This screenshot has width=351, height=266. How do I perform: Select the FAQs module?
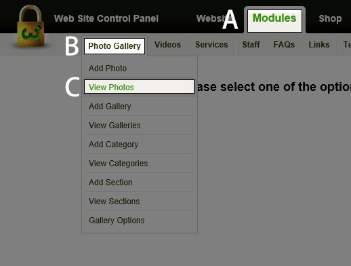coord(284,45)
